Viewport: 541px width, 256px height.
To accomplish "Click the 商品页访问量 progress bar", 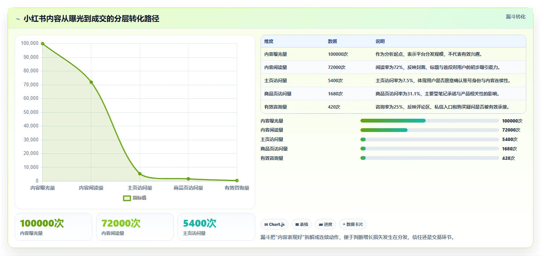I will click(x=430, y=149).
